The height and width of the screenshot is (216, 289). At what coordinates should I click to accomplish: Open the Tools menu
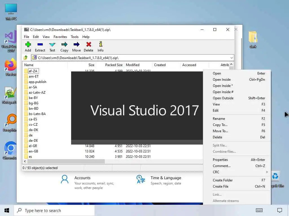[75, 37]
